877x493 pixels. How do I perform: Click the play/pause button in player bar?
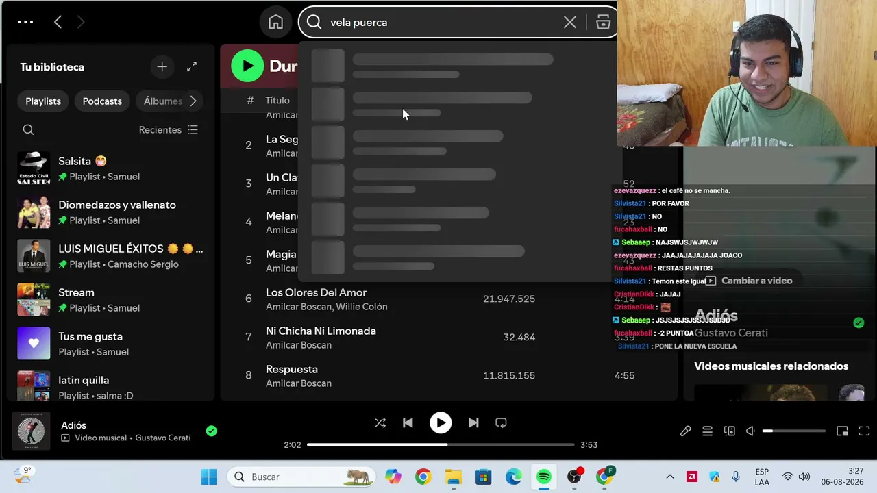click(441, 422)
